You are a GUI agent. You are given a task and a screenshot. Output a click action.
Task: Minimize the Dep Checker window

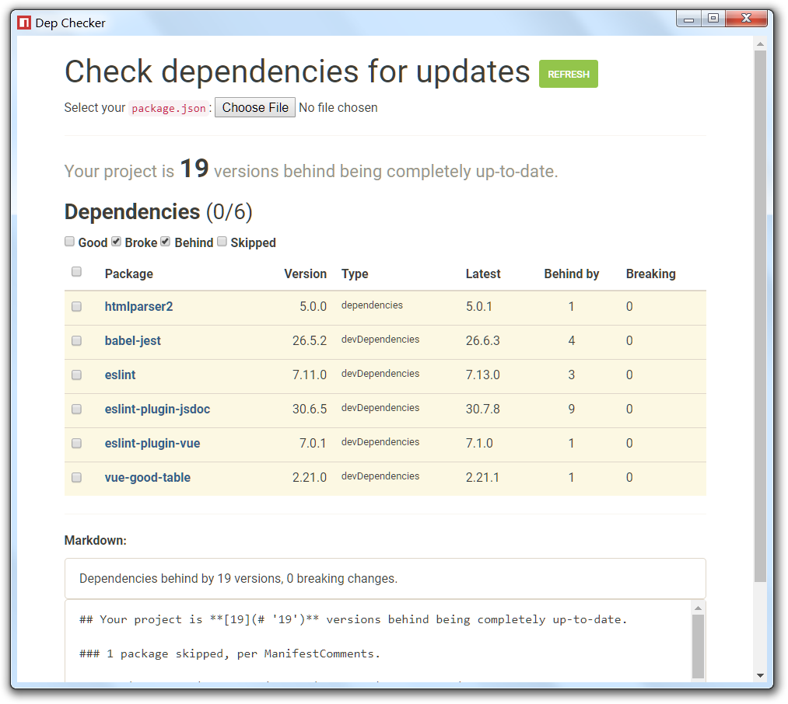click(688, 19)
